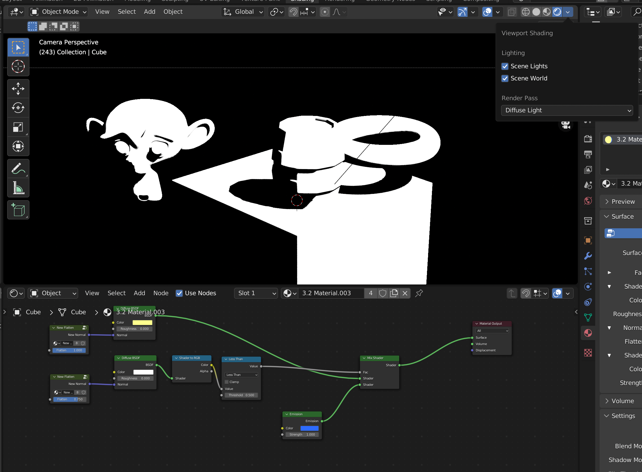This screenshot has height=472, width=642.
Task: Choose the Move tool
Action: click(x=18, y=89)
